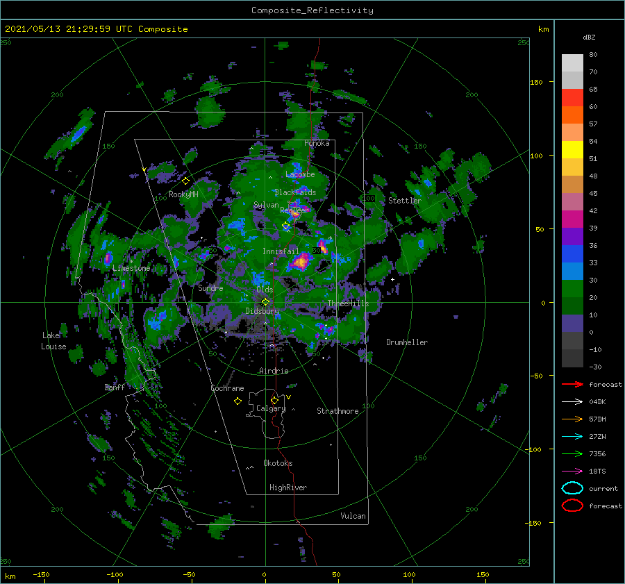Click the yellow diamond marker below RedDeer
The image size is (625, 584).
click(x=286, y=226)
